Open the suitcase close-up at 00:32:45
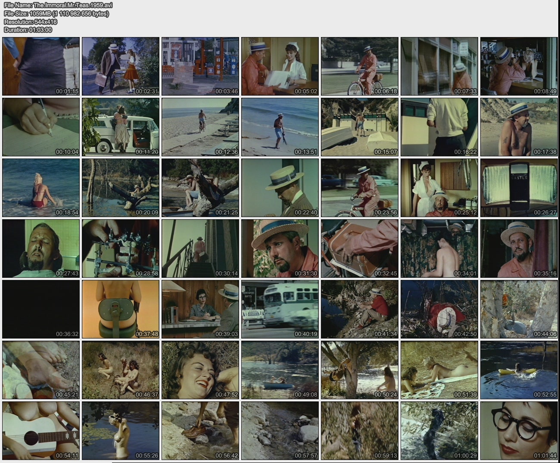Viewport: 560px width, 463px height. 360,248
